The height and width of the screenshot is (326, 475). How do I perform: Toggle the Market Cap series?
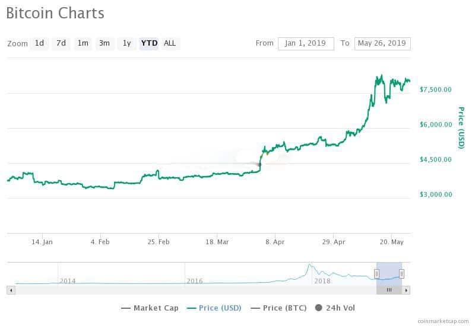pyautogui.click(x=150, y=308)
